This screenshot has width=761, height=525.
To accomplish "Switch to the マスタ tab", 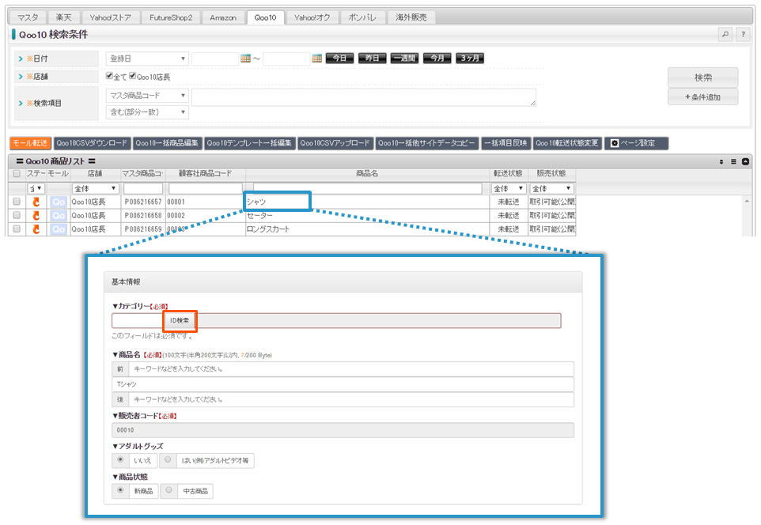I will click(28, 17).
